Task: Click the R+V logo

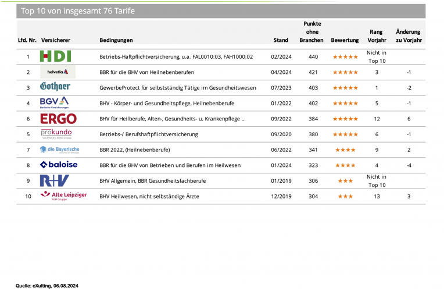Action: pyautogui.click(x=55, y=180)
